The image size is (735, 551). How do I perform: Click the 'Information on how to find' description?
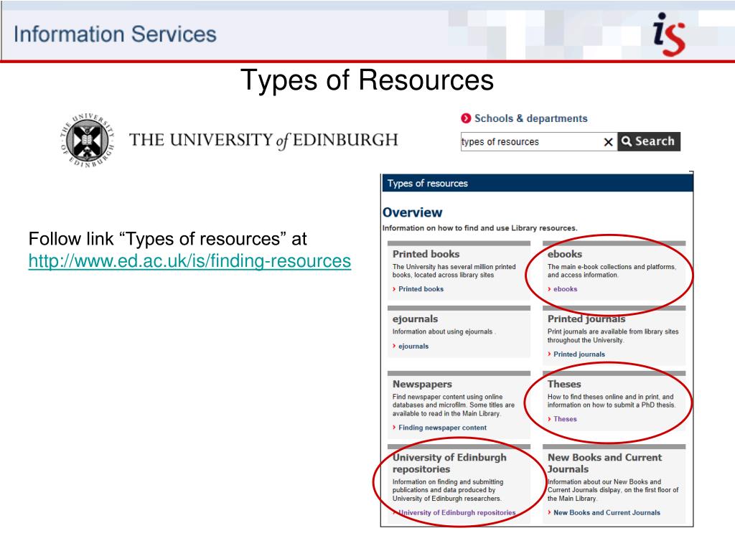(480, 228)
